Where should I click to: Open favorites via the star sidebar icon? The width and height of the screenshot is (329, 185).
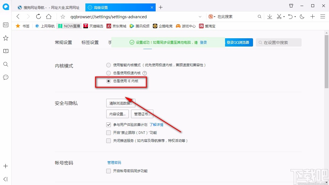pyautogui.click(x=6, y=38)
